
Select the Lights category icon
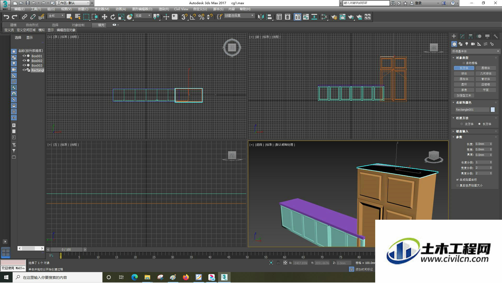[x=467, y=44]
